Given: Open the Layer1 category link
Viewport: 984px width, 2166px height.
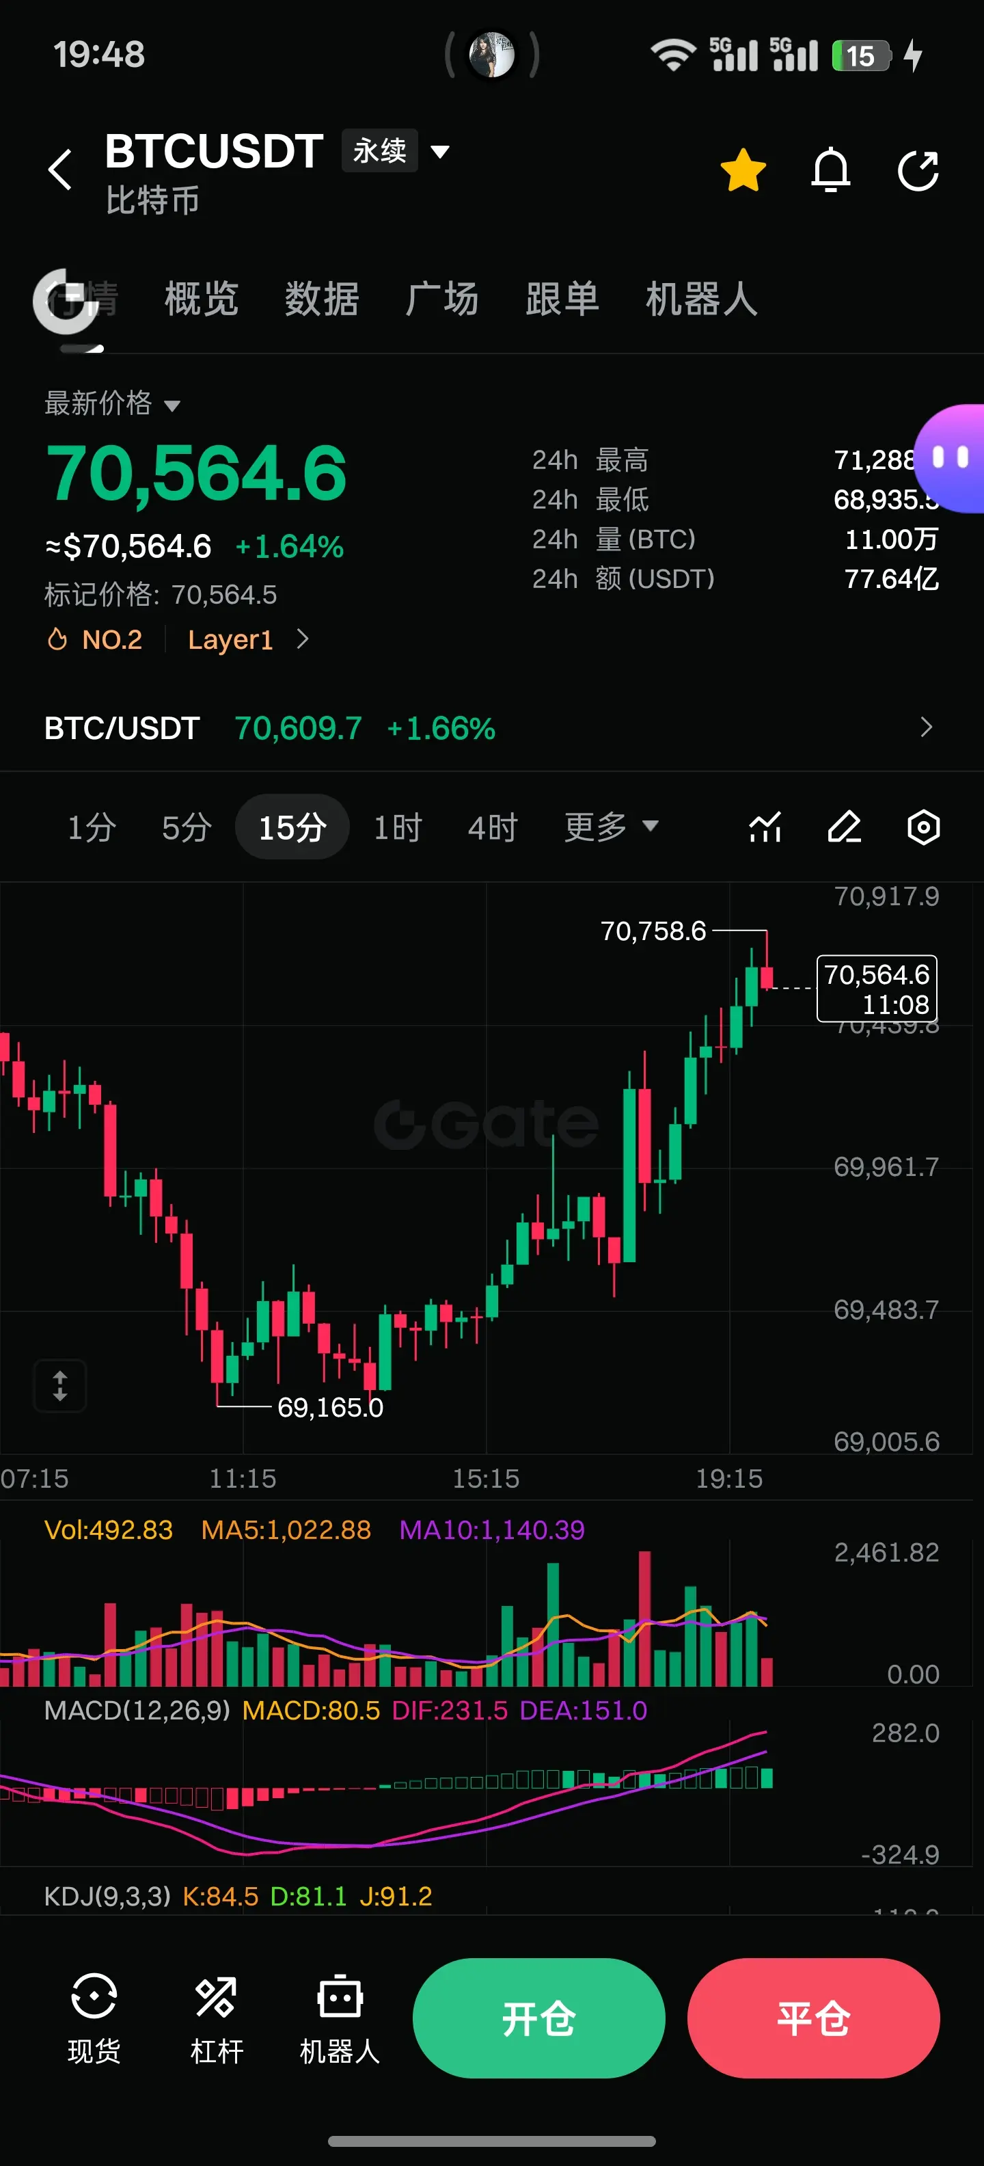Looking at the screenshot, I should pos(230,640).
